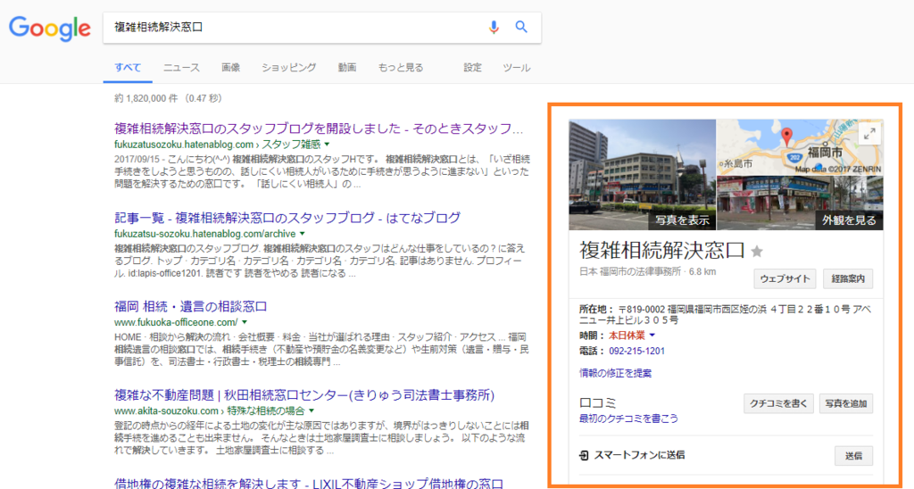Open 設定 options
The height and width of the screenshot is (489, 914).
tap(473, 68)
